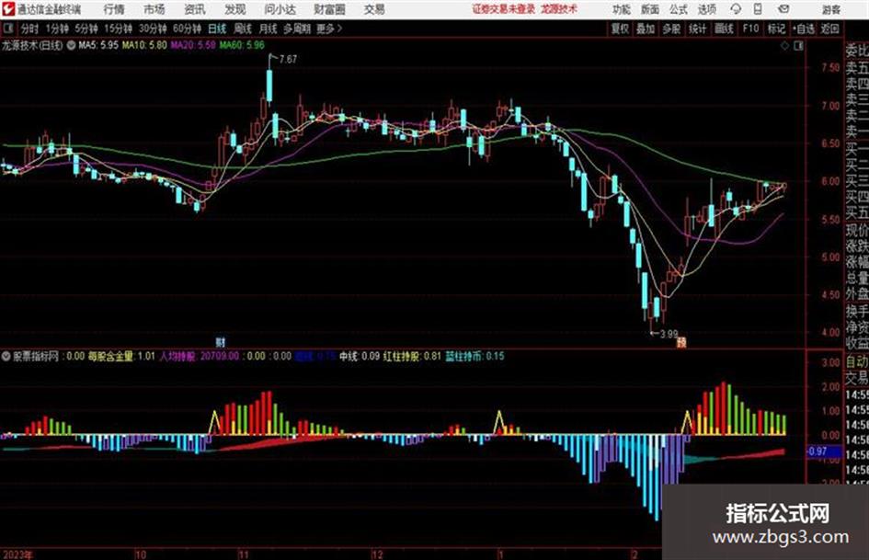The width and height of the screenshot is (869, 560).
Task: Click the 多股 toolbar button
Action: (671, 29)
